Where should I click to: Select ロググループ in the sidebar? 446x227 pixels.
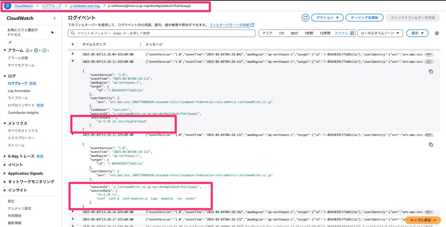pyautogui.click(x=17, y=84)
